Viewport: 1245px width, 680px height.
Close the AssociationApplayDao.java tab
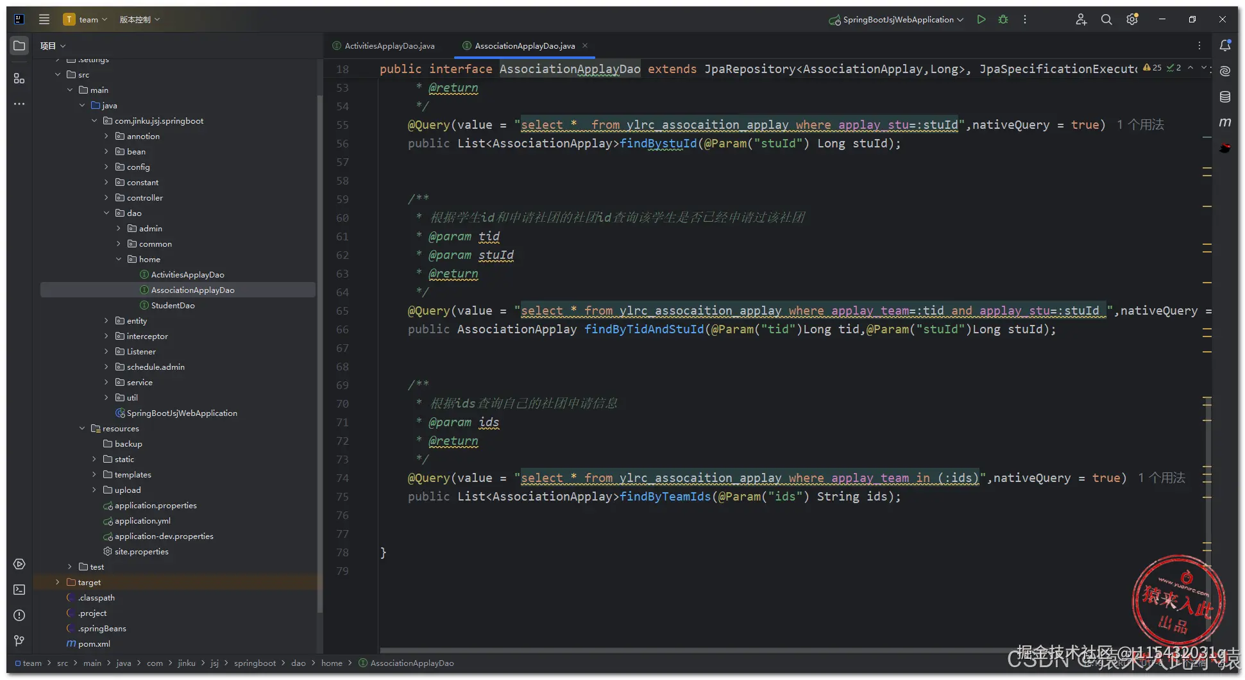coord(585,46)
